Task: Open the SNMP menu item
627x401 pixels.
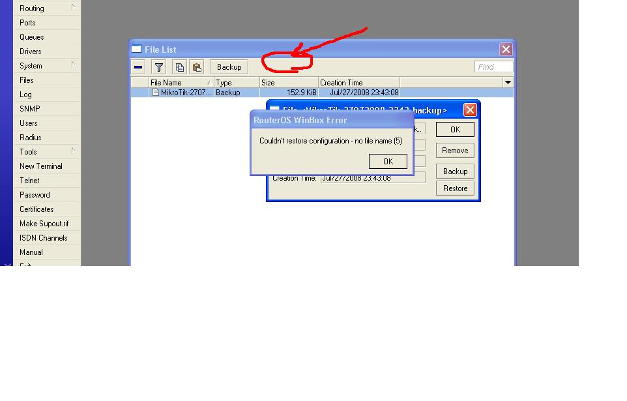Action: coord(47,108)
